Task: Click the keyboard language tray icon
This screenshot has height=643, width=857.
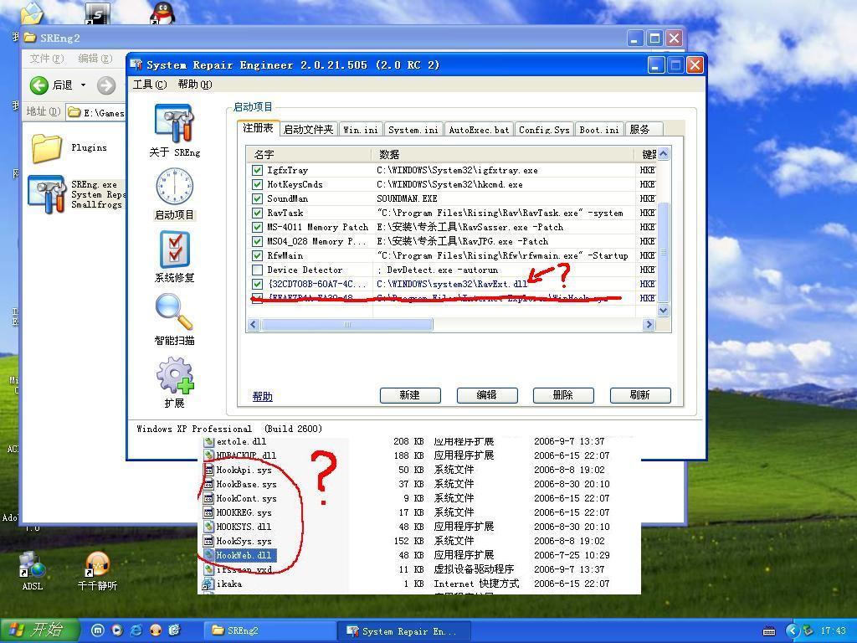Action: point(769,631)
